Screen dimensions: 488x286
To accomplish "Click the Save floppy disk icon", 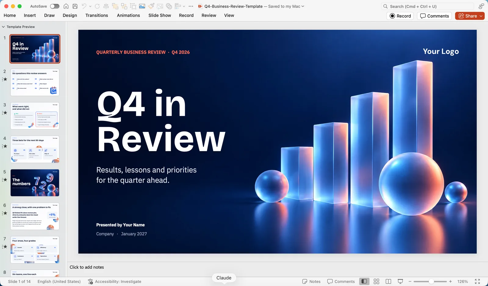I will tap(75, 6).
